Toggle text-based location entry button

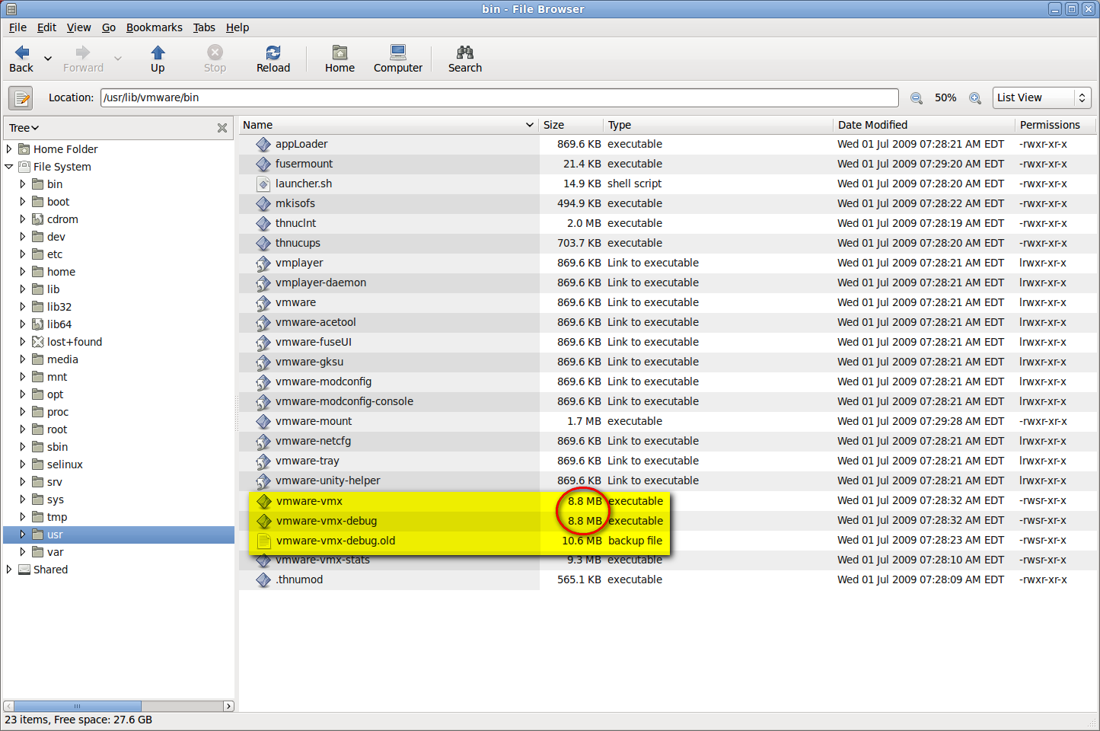(21, 97)
